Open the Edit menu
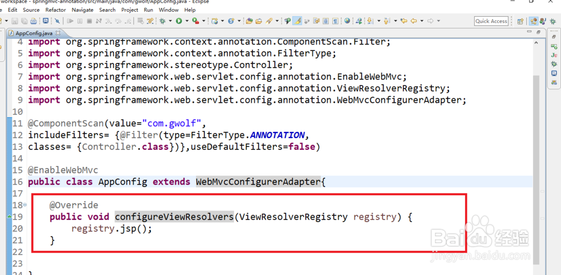 pyautogui.click(x=12, y=10)
